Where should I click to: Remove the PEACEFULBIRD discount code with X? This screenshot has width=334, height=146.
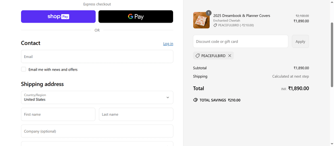pyautogui.click(x=230, y=56)
